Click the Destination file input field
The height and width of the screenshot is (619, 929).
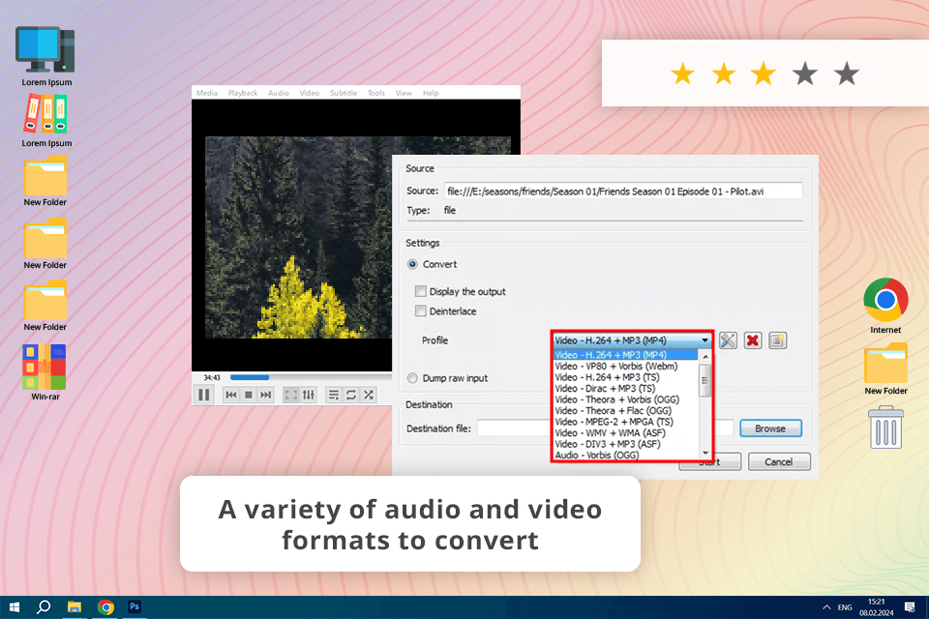tap(606, 427)
